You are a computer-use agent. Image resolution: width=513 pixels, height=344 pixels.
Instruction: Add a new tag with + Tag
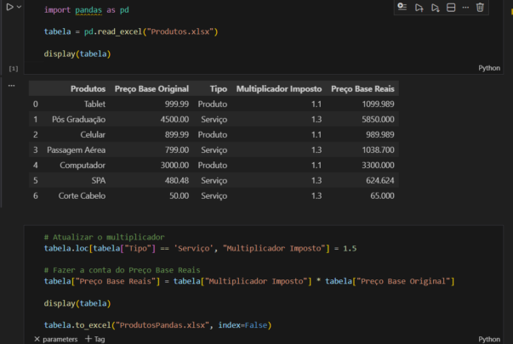click(94, 339)
